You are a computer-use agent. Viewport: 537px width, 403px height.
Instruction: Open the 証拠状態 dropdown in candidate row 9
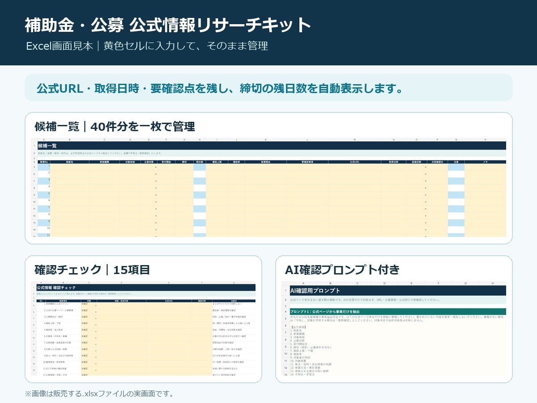(426, 223)
